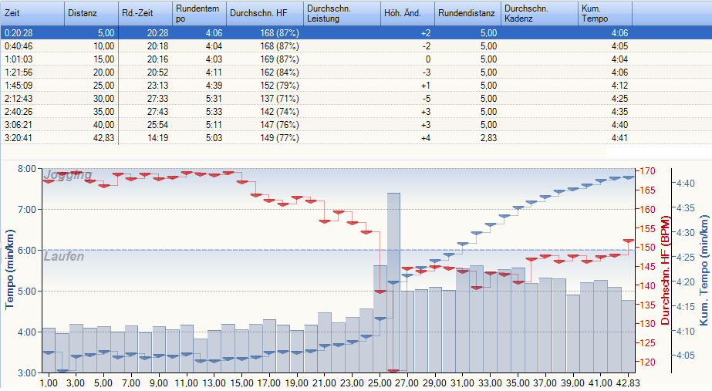Image resolution: width=712 pixels, height=391 pixels.
Task: Click the Tempo (min/km) axis label
Action: click(9, 269)
